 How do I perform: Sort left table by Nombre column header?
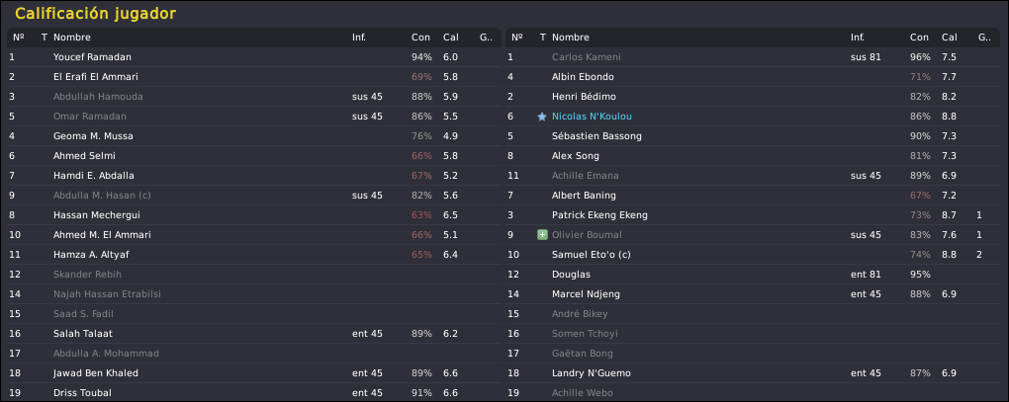[72, 38]
